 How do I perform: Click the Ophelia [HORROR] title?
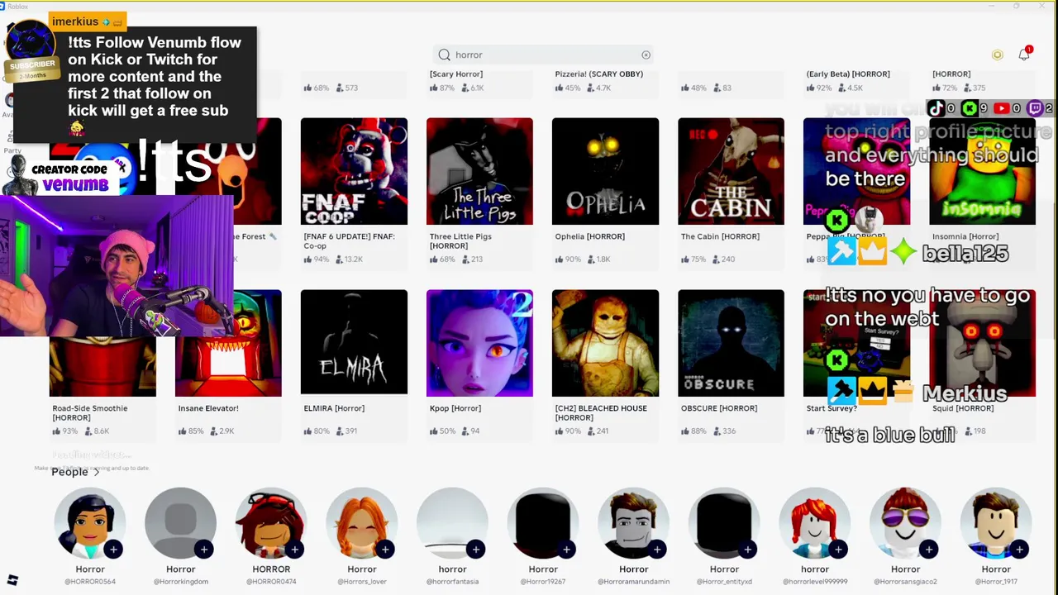(x=589, y=236)
